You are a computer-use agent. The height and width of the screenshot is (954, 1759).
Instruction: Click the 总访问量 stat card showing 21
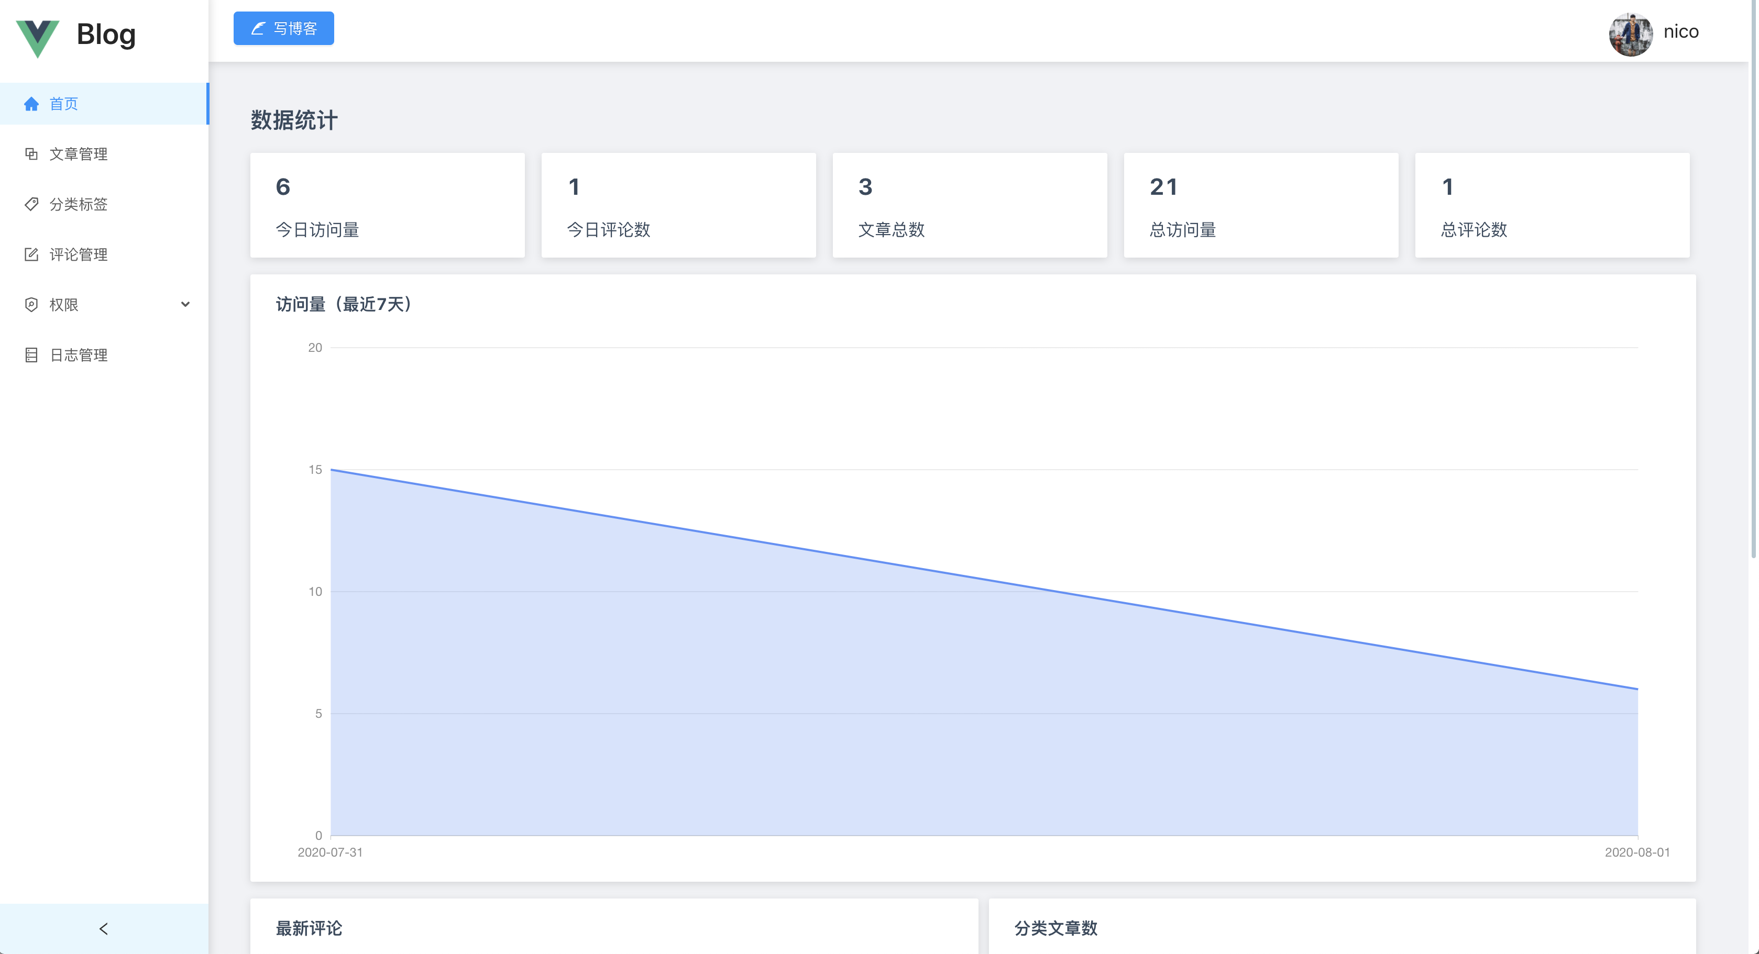pos(1260,205)
